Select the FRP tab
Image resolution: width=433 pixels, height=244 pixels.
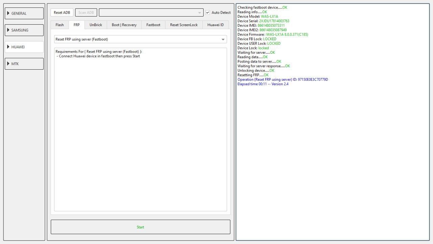pyautogui.click(x=77, y=25)
